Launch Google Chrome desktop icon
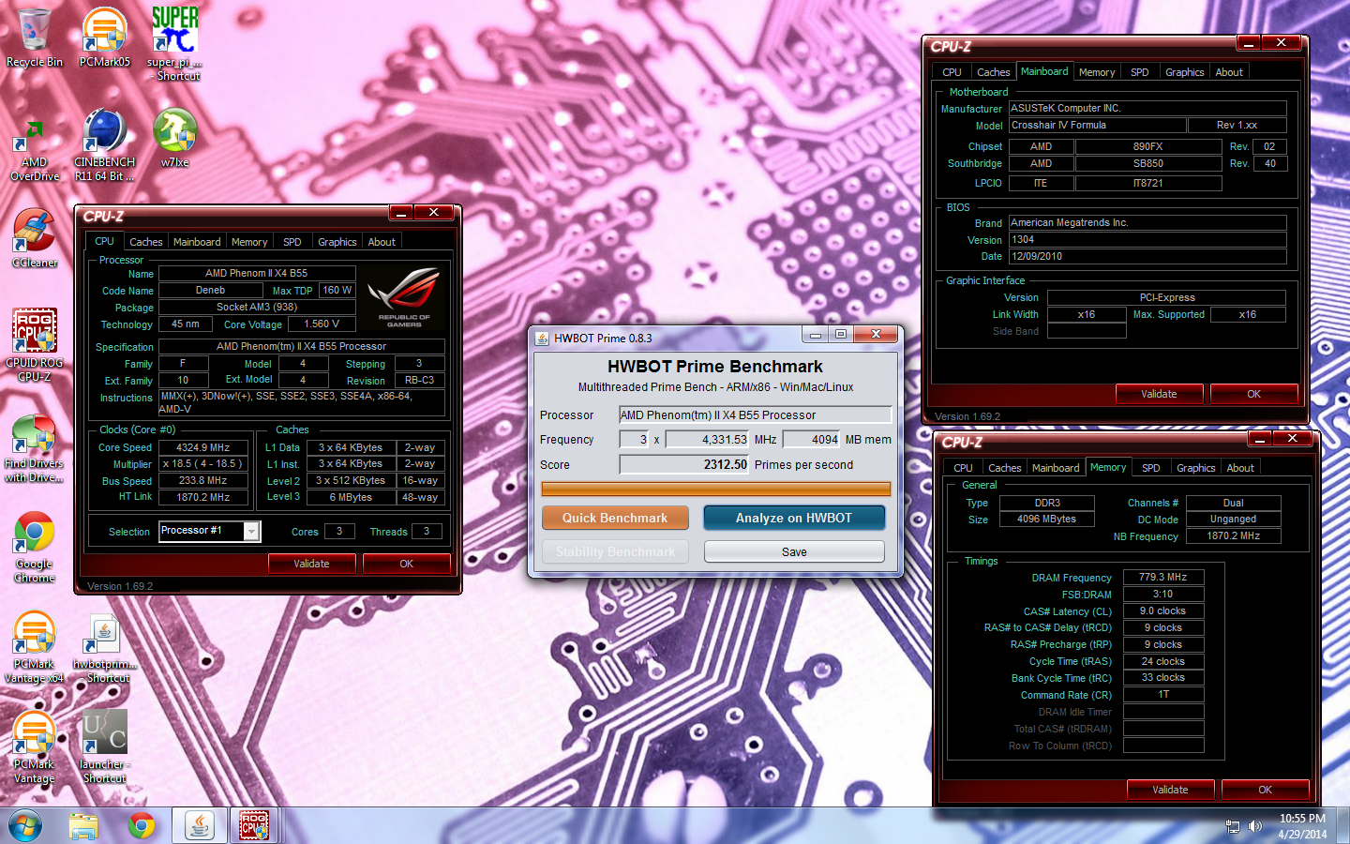This screenshot has width=1350, height=844. [35, 548]
